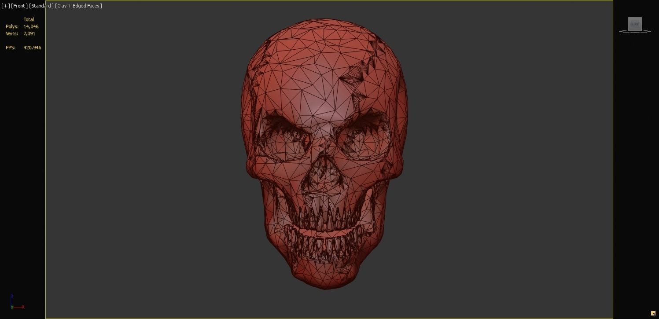659x319 pixels.
Task: Click the Polys: label
Action: (12, 26)
